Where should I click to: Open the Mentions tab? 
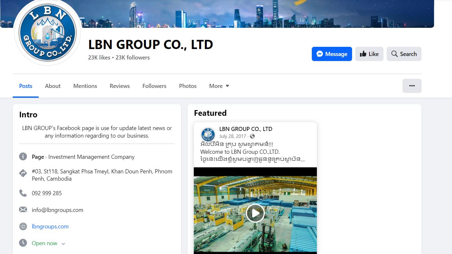coord(85,86)
